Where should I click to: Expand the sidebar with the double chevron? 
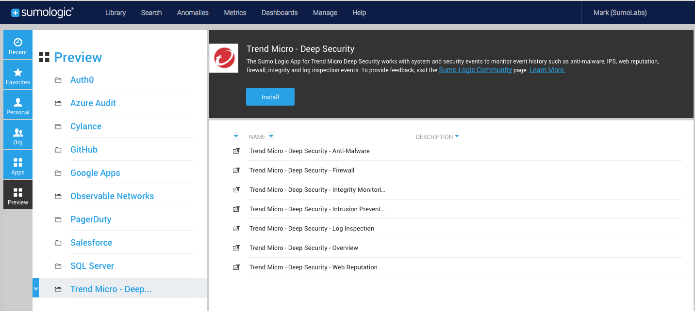click(x=36, y=288)
